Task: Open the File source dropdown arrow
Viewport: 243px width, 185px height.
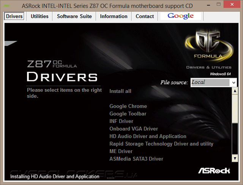Action: click(x=234, y=83)
